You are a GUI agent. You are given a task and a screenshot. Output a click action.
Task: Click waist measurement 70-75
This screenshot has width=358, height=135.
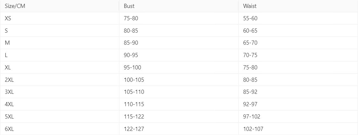point(250,55)
